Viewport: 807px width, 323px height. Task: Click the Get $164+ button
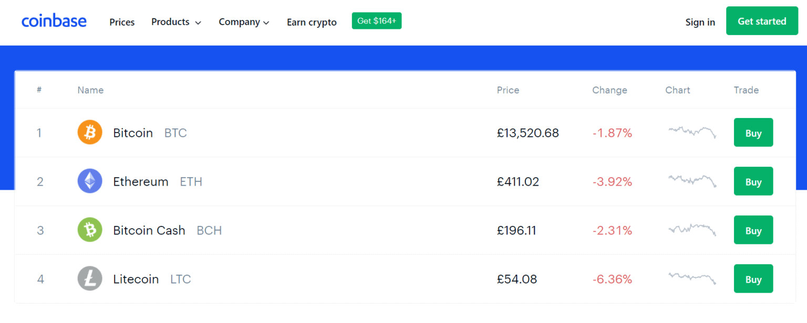(x=377, y=20)
